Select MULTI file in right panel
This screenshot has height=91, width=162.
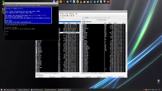pos(104,37)
